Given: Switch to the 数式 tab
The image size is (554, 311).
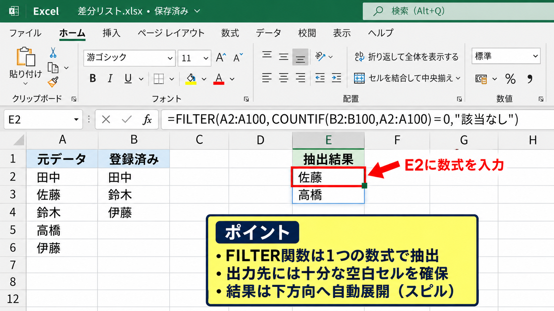Looking at the screenshot, I should [x=230, y=33].
